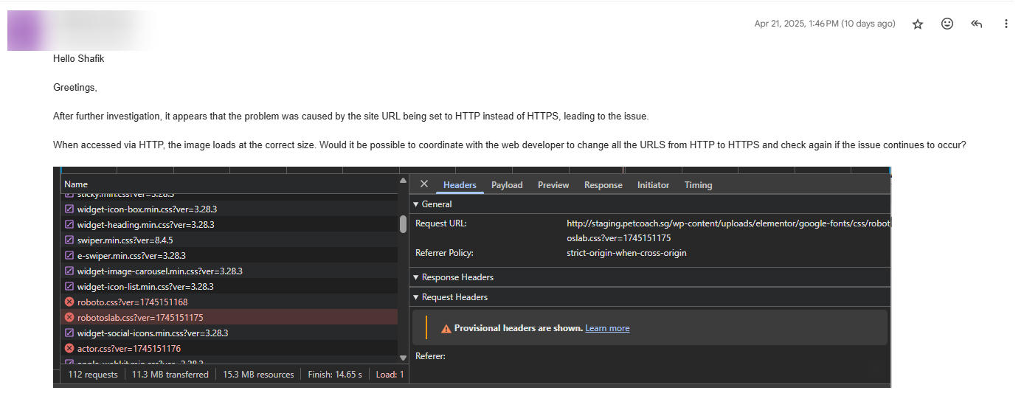This screenshot has height=396, width=1024.
Task: Click the request list scrollbar down arrow
Action: pos(403,358)
